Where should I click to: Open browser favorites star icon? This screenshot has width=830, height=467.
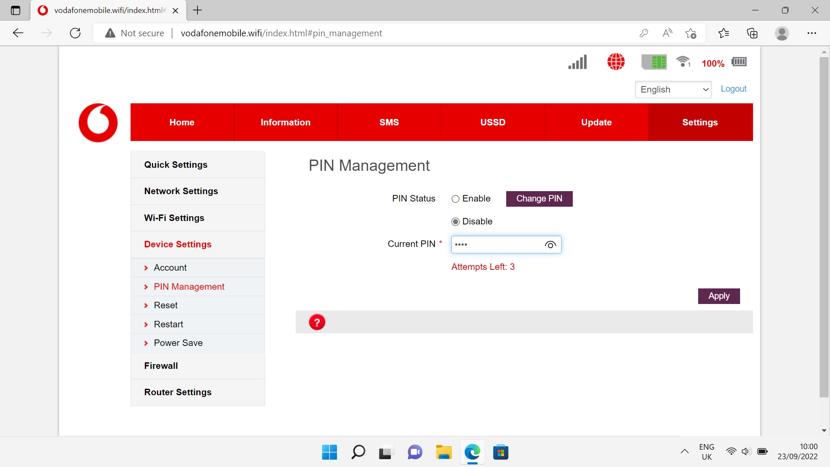[x=723, y=33]
